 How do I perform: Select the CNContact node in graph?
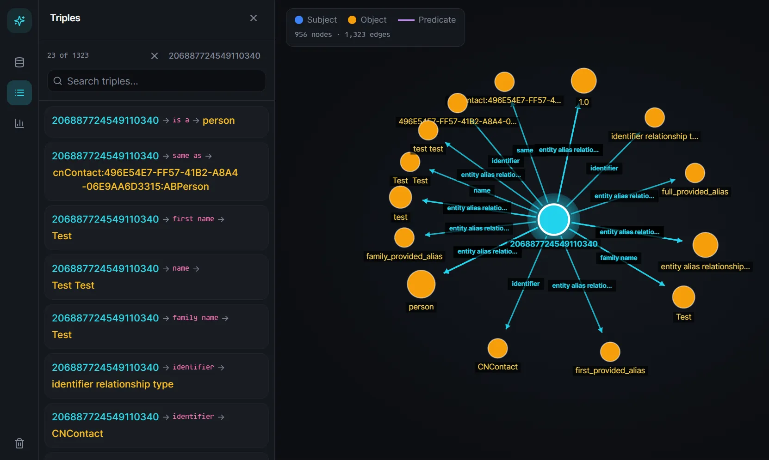(x=497, y=349)
